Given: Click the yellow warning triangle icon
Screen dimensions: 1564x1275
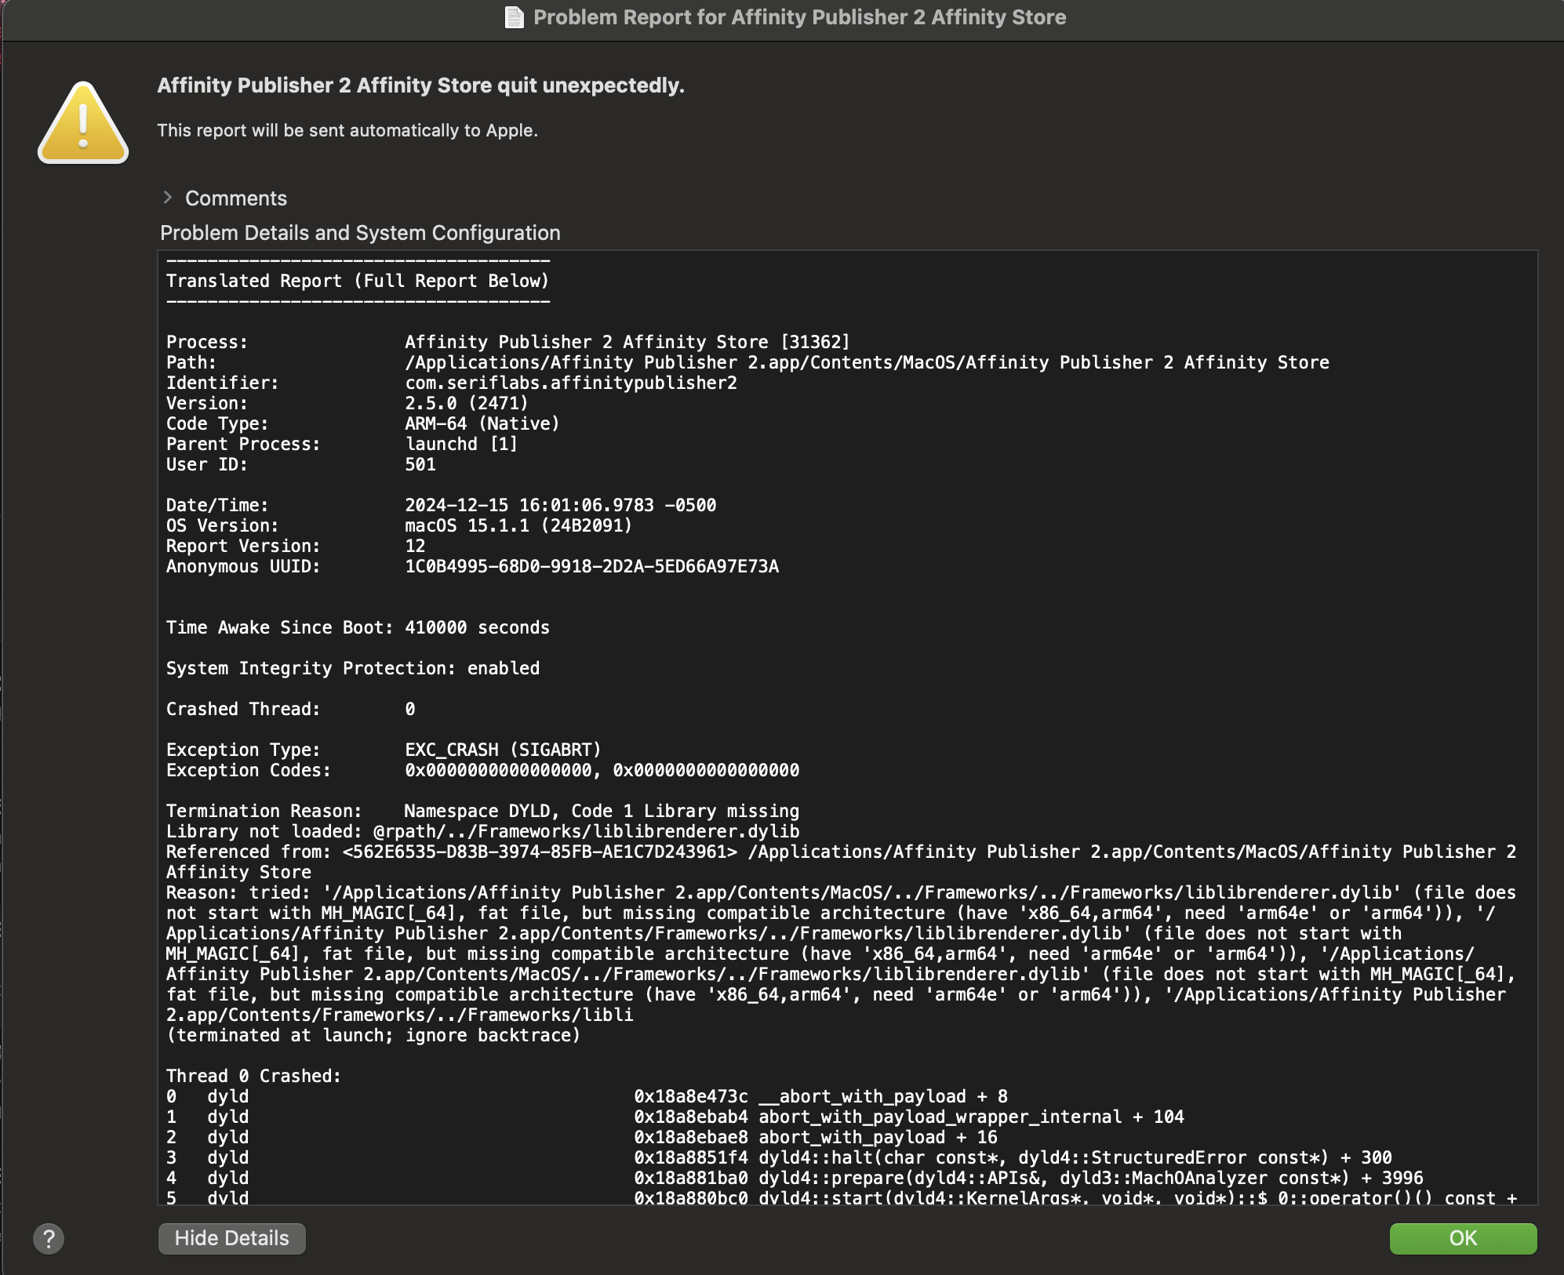Looking at the screenshot, I should [83, 123].
